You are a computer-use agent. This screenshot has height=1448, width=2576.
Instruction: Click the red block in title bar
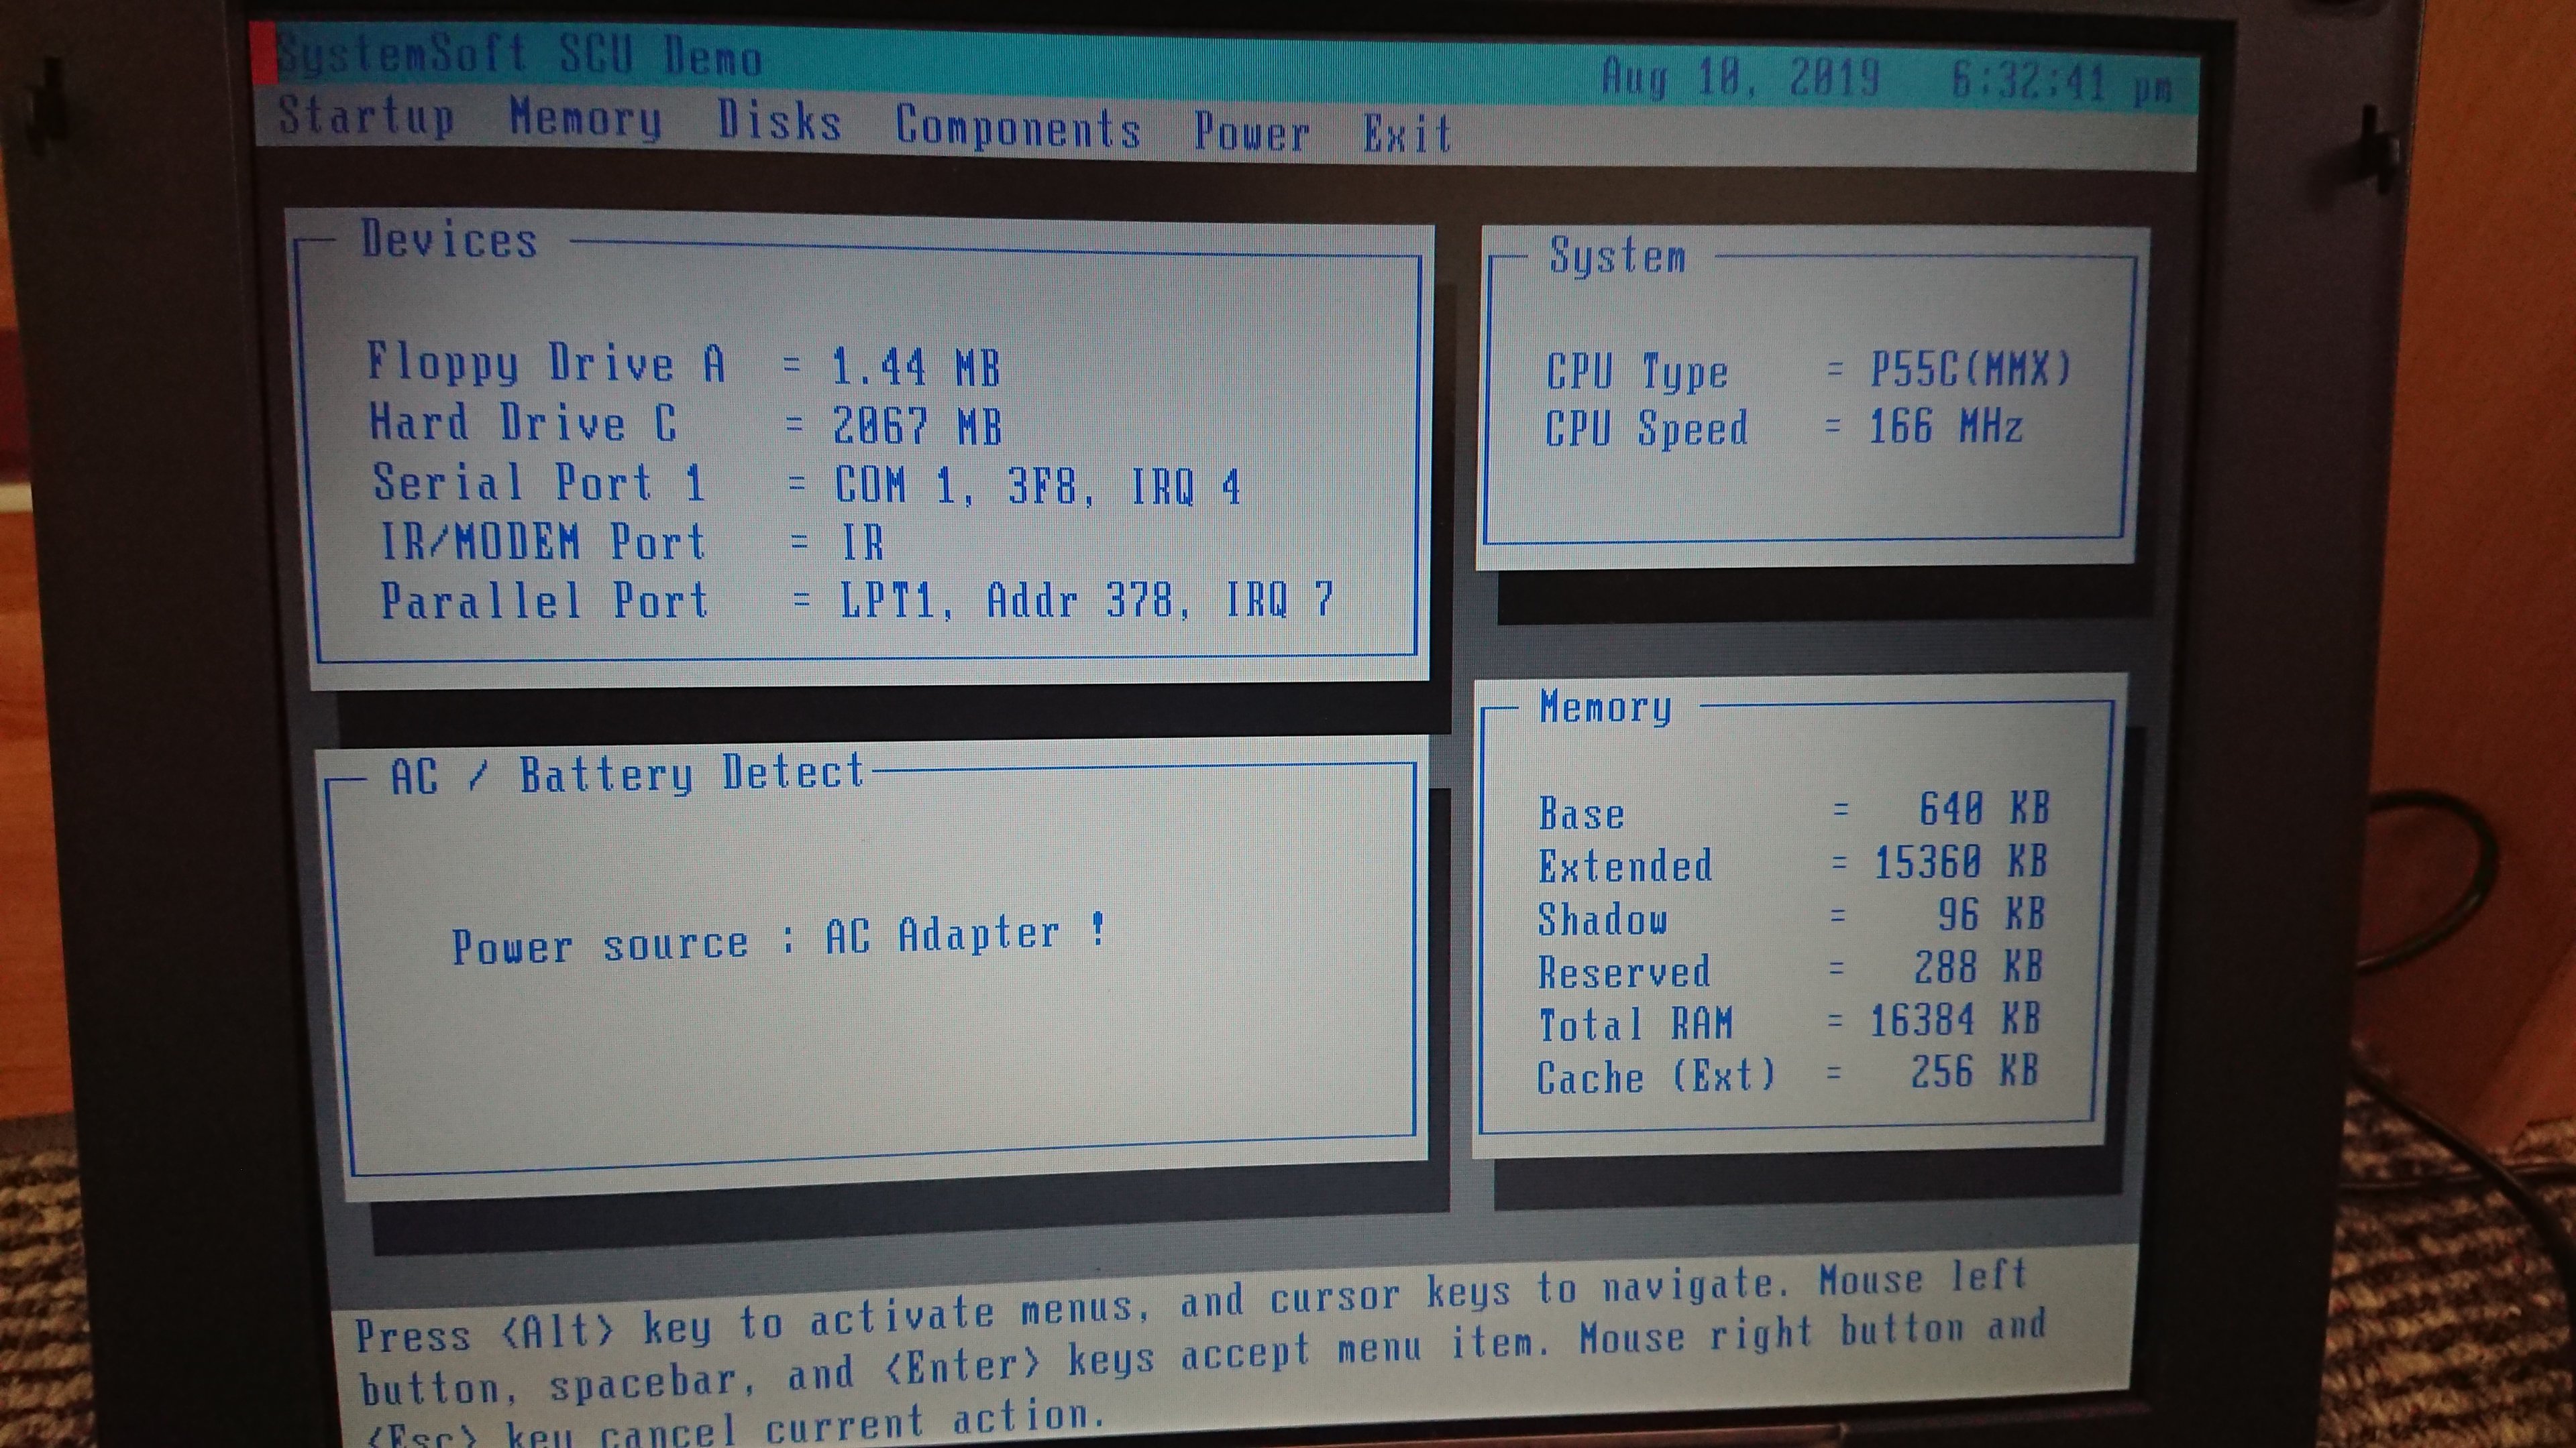pos(264,53)
